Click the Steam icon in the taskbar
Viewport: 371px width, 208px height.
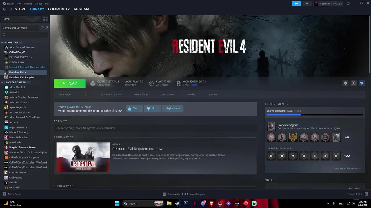(x=177, y=203)
